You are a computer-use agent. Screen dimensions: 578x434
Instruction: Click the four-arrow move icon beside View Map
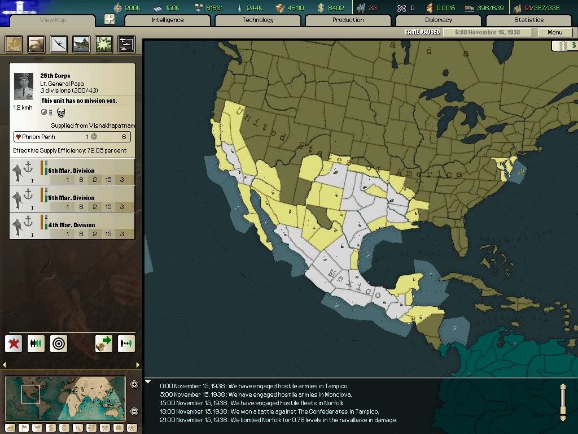(110, 19)
